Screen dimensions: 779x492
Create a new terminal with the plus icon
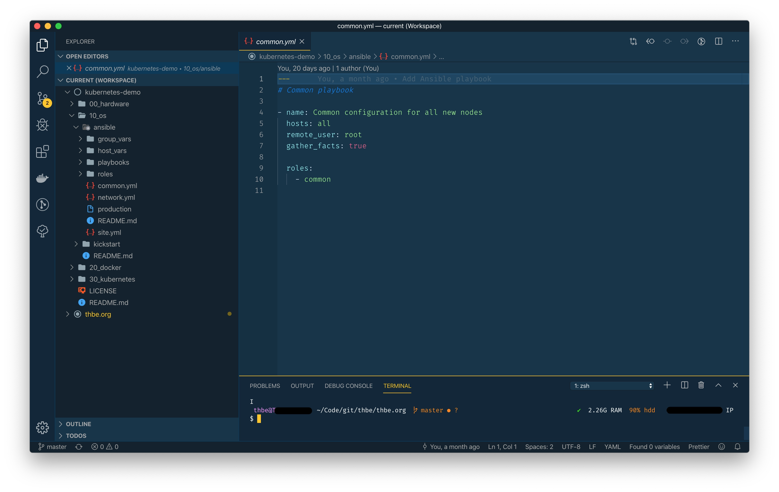click(x=667, y=385)
